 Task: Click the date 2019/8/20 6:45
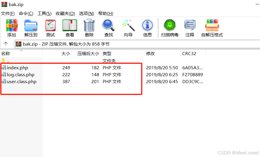[x=162, y=82]
